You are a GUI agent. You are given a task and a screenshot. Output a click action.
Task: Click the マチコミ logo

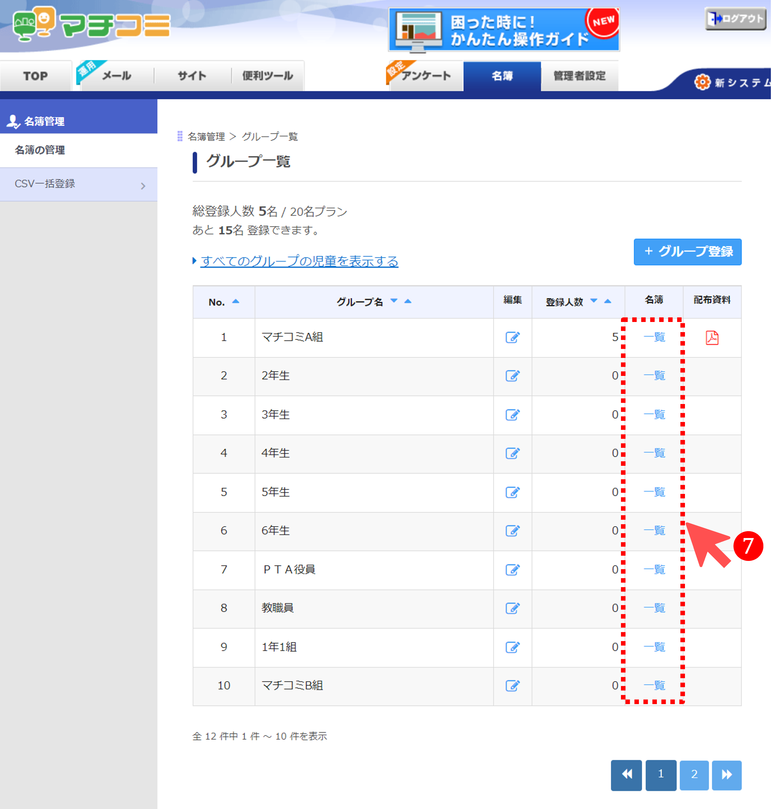(x=91, y=25)
